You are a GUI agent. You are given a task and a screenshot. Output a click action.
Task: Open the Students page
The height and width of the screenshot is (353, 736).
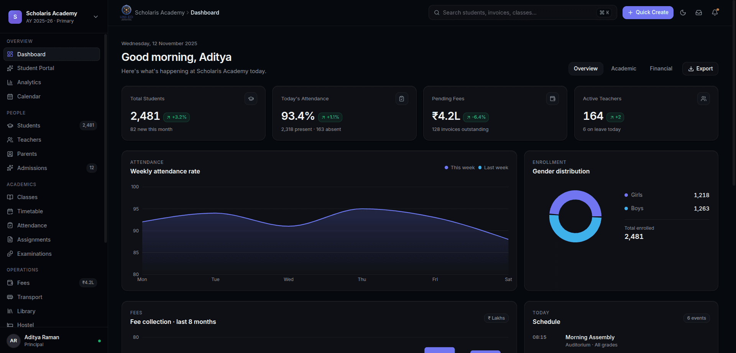(x=52, y=126)
